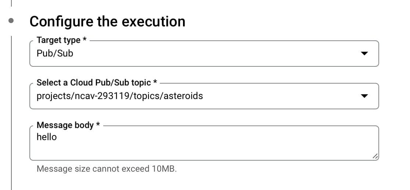The width and height of the screenshot is (410, 190).
Task: Expand the Cloud Pub/Sub topic dropdown arrow
Action: point(364,96)
